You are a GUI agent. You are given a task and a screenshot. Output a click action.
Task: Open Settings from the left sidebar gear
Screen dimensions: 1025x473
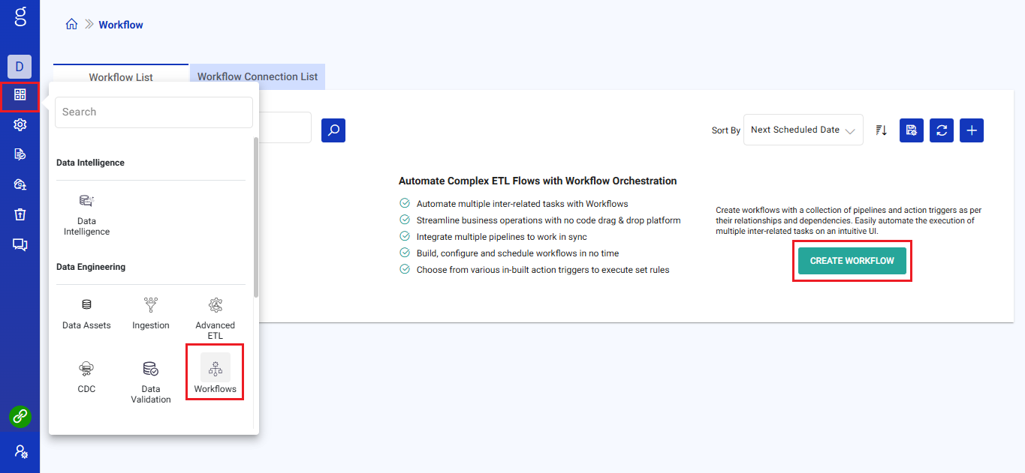pos(20,124)
